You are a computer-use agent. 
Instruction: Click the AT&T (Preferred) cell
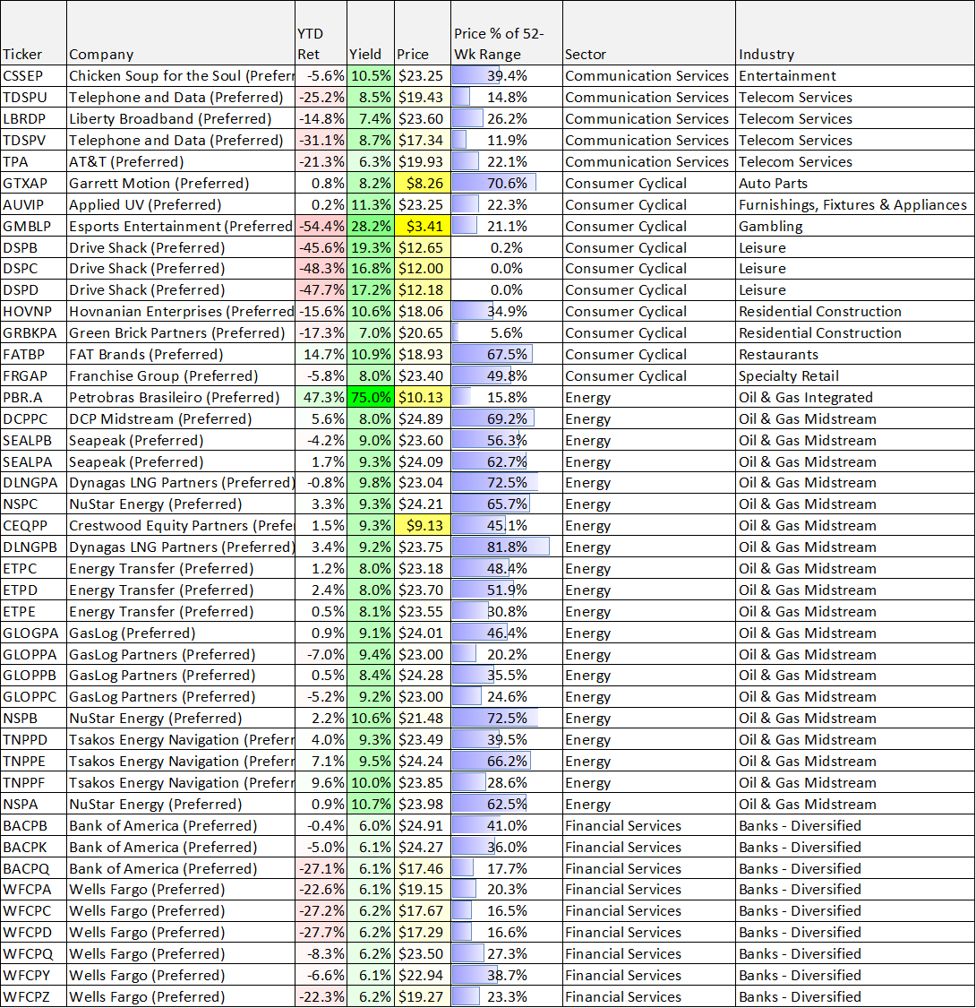click(x=181, y=161)
